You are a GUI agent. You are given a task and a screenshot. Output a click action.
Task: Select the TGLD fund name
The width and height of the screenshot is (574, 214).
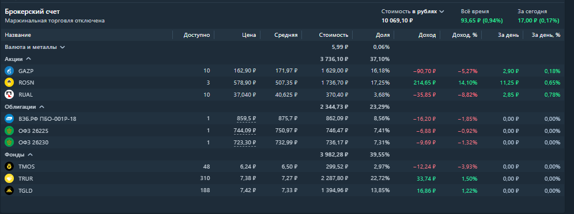26,190
